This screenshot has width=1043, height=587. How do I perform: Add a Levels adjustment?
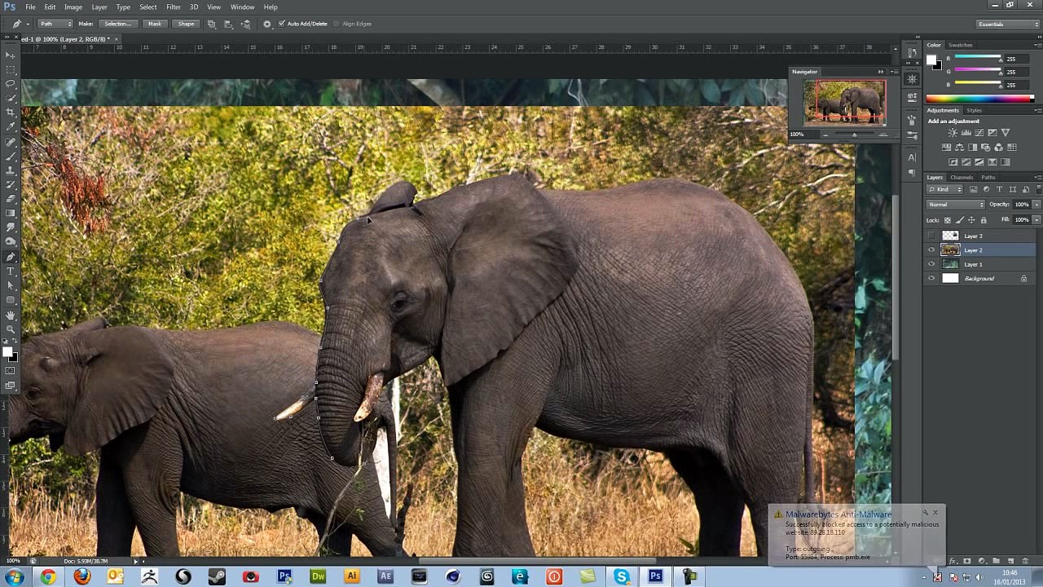tap(966, 132)
